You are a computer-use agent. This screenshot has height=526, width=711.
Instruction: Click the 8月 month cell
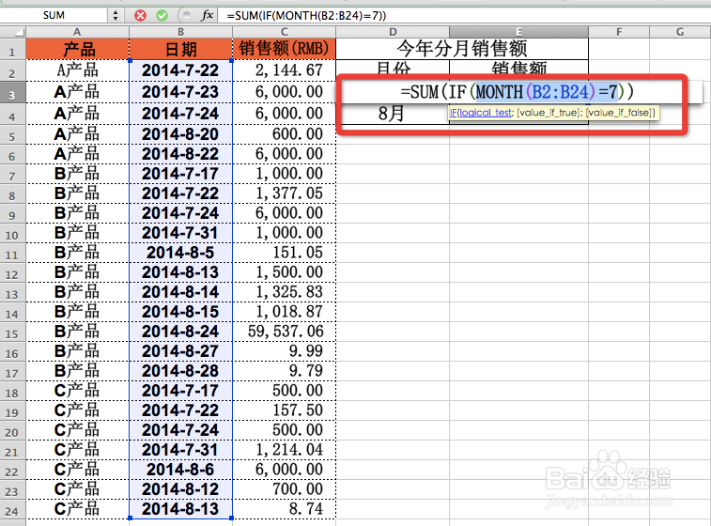coord(393,114)
